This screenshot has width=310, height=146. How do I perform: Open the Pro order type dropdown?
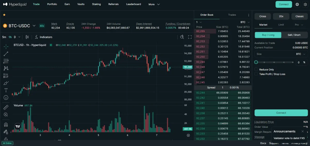[x=299, y=25]
